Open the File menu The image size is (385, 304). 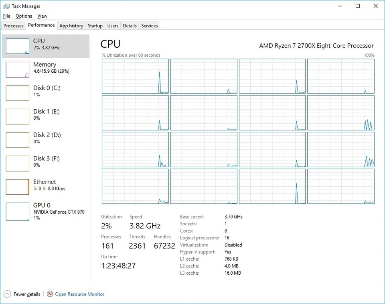(6, 16)
